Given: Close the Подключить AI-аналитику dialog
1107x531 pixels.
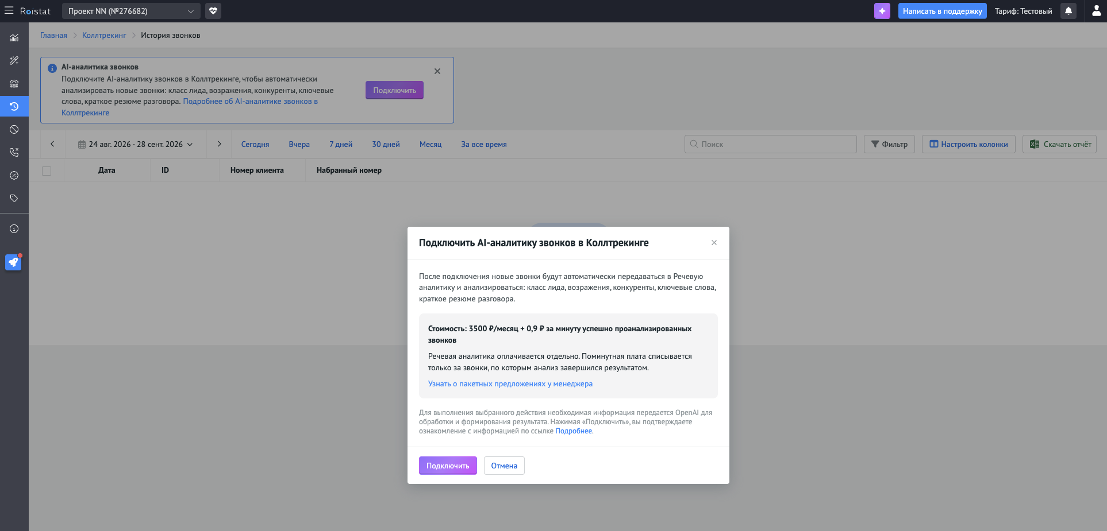Looking at the screenshot, I should pyautogui.click(x=714, y=243).
